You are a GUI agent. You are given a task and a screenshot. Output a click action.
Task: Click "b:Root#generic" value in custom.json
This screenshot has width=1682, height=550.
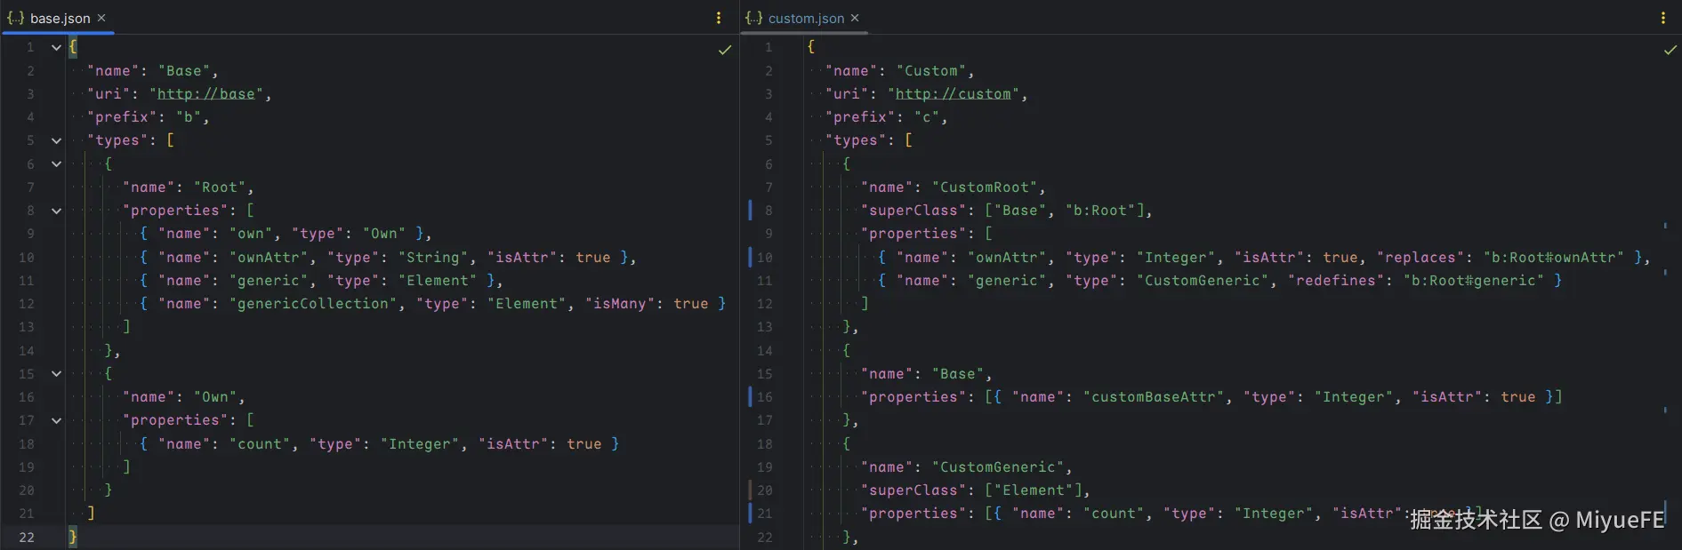click(x=1474, y=281)
